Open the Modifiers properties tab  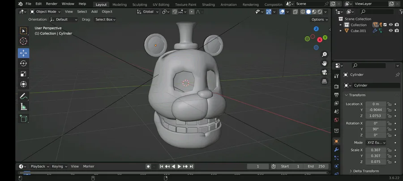click(x=336, y=149)
